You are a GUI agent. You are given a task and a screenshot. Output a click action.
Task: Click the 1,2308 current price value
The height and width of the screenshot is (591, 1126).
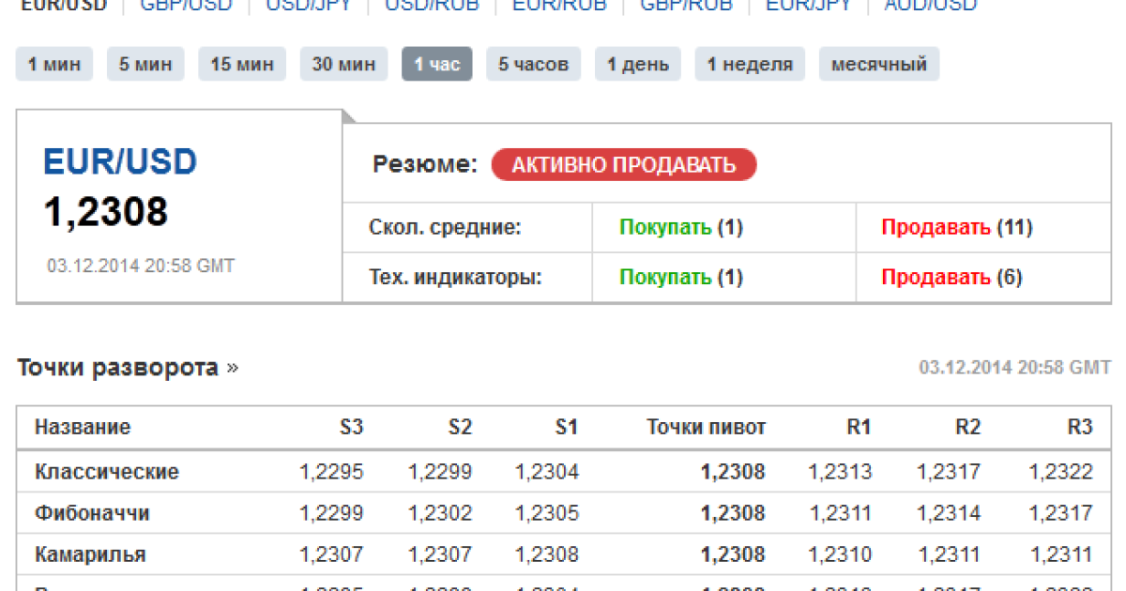click(x=106, y=212)
